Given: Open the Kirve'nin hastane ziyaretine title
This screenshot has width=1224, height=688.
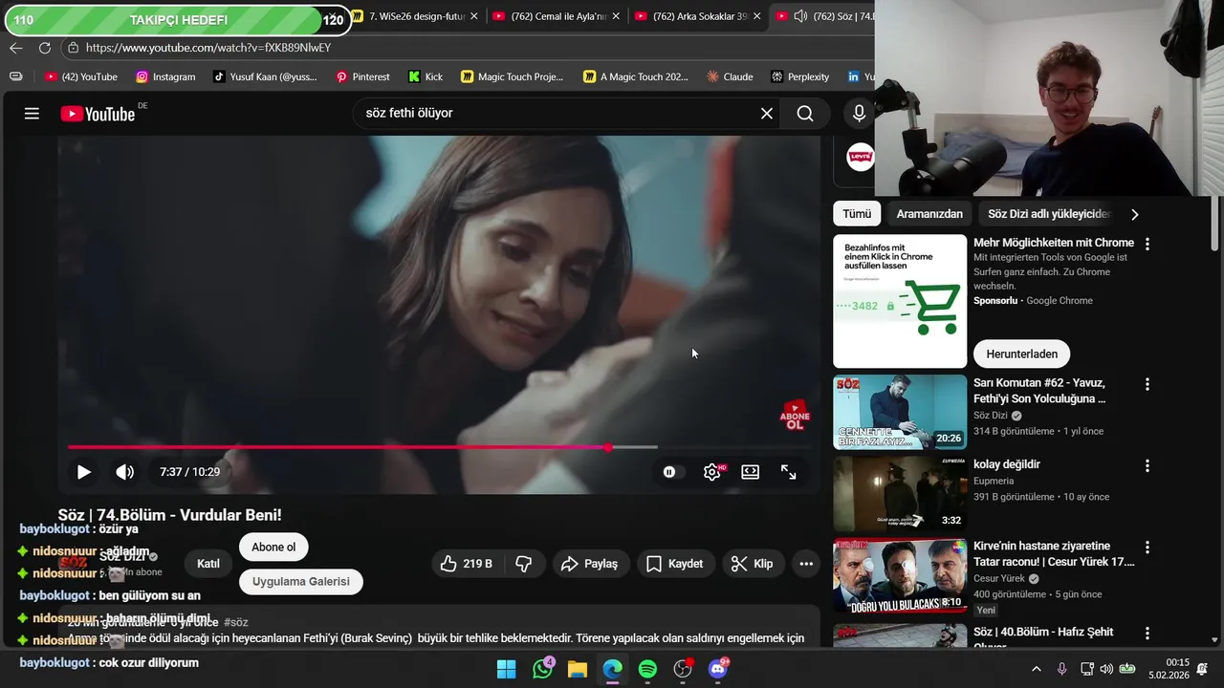Looking at the screenshot, I should click(x=1054, y=554).
